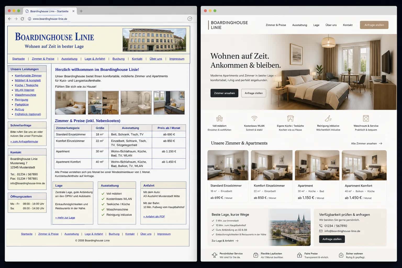Open Buchung in the old site's top navigation
This screenshot has width=402, height=268.
(x=119, y=59)
